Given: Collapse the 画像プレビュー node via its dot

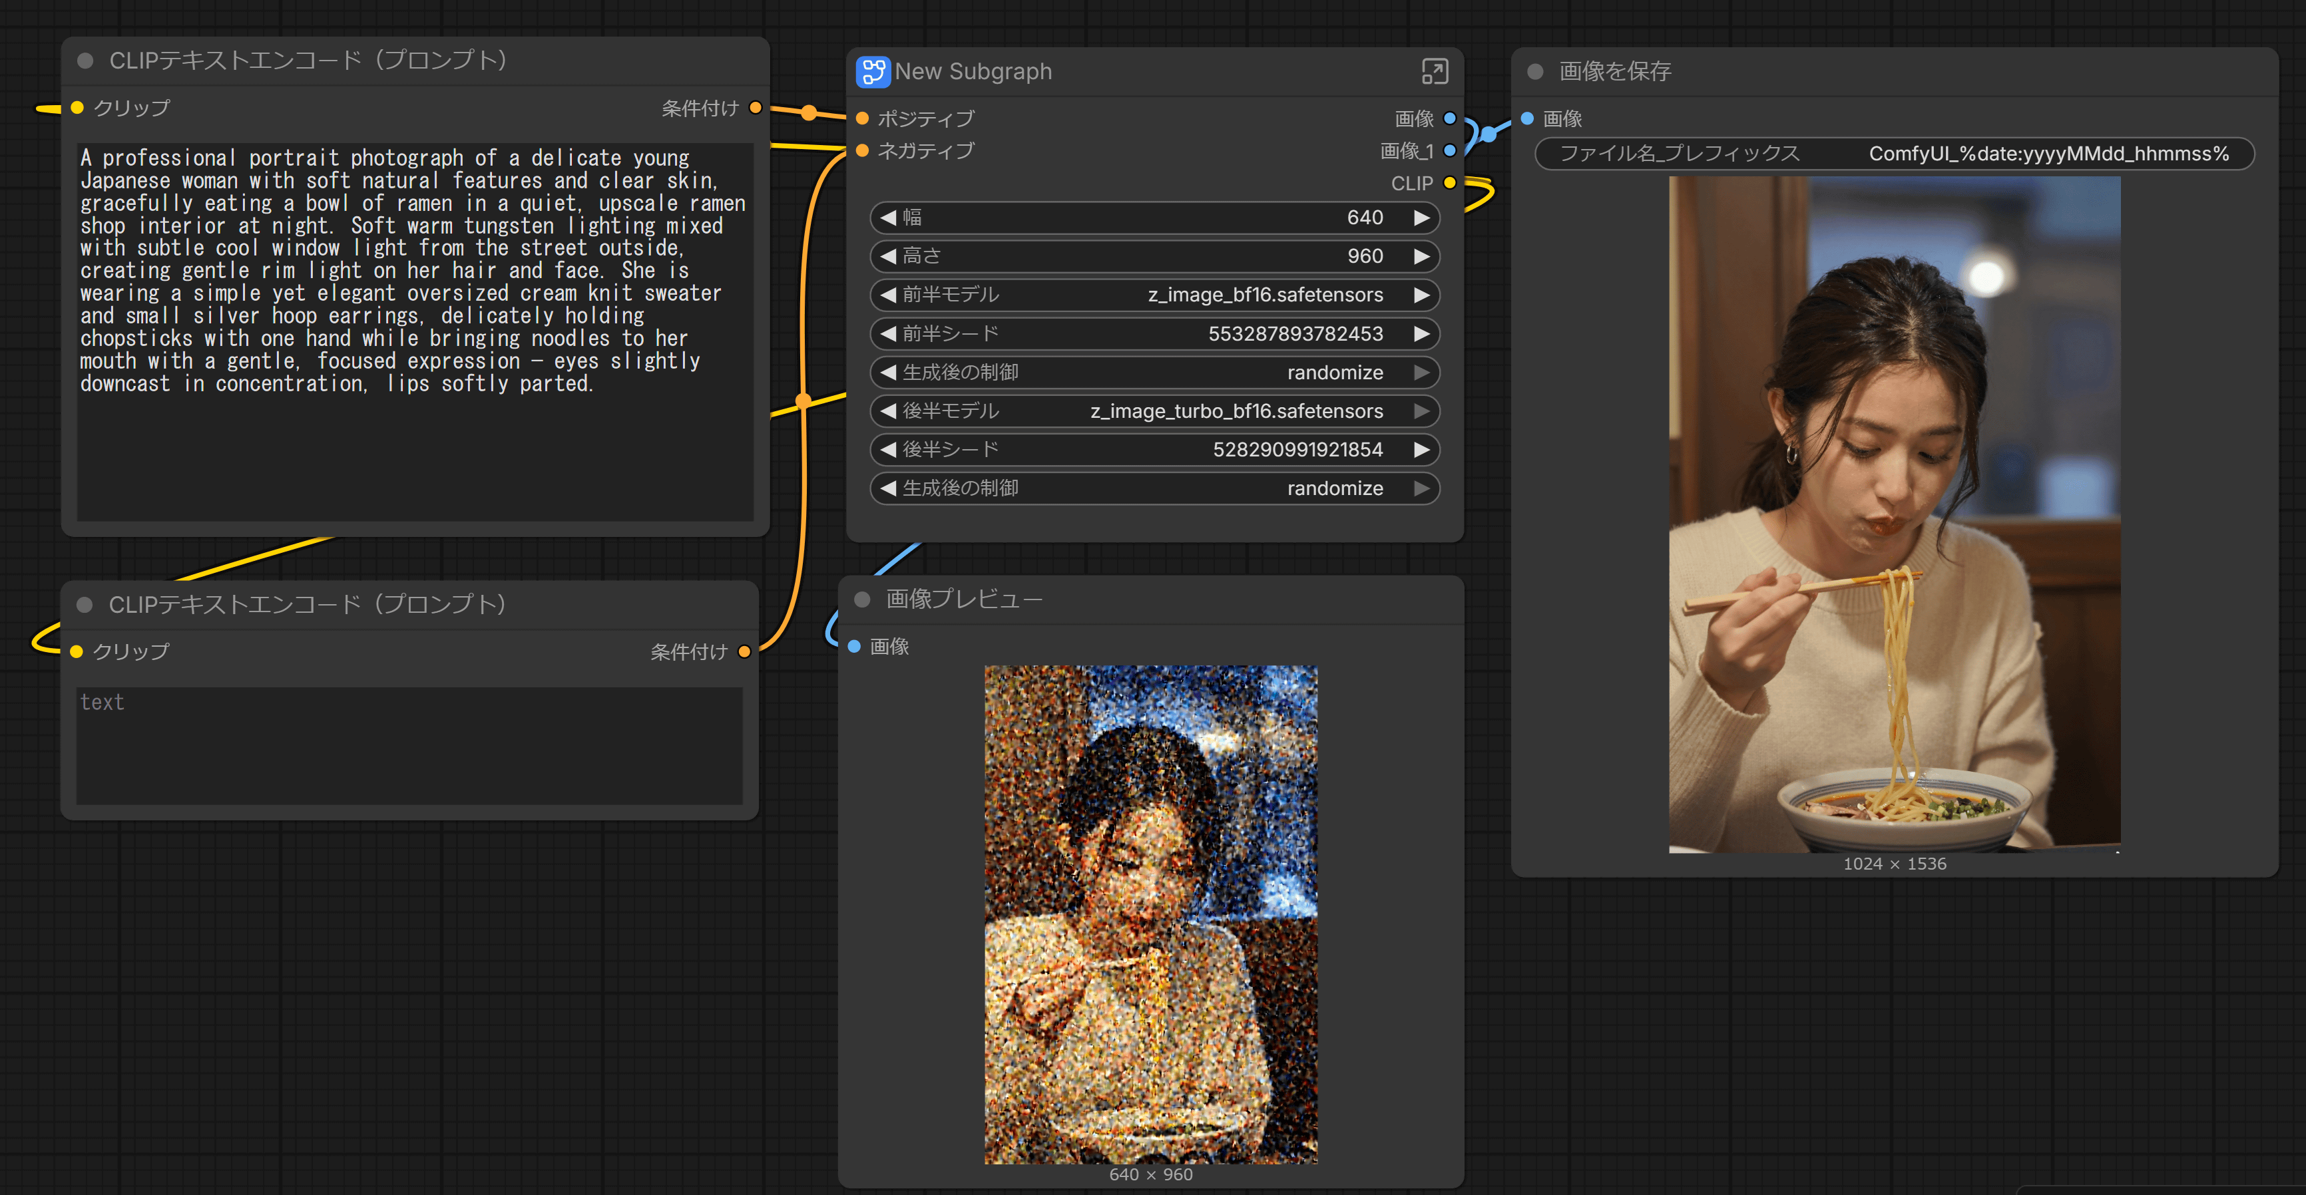Looking at the screenshot, I should [862, 599].
